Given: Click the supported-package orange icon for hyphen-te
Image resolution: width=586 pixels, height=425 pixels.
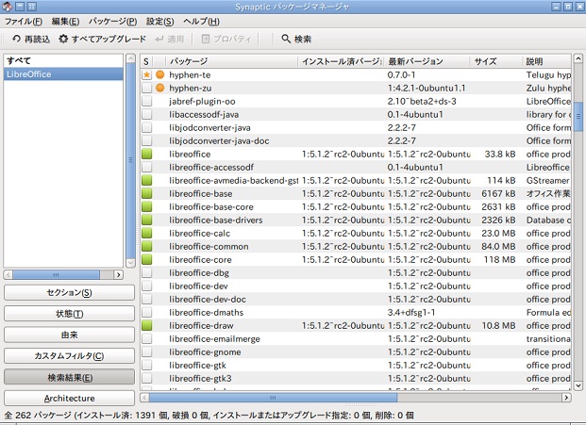Looking at the screenshot, I should 160,74.
